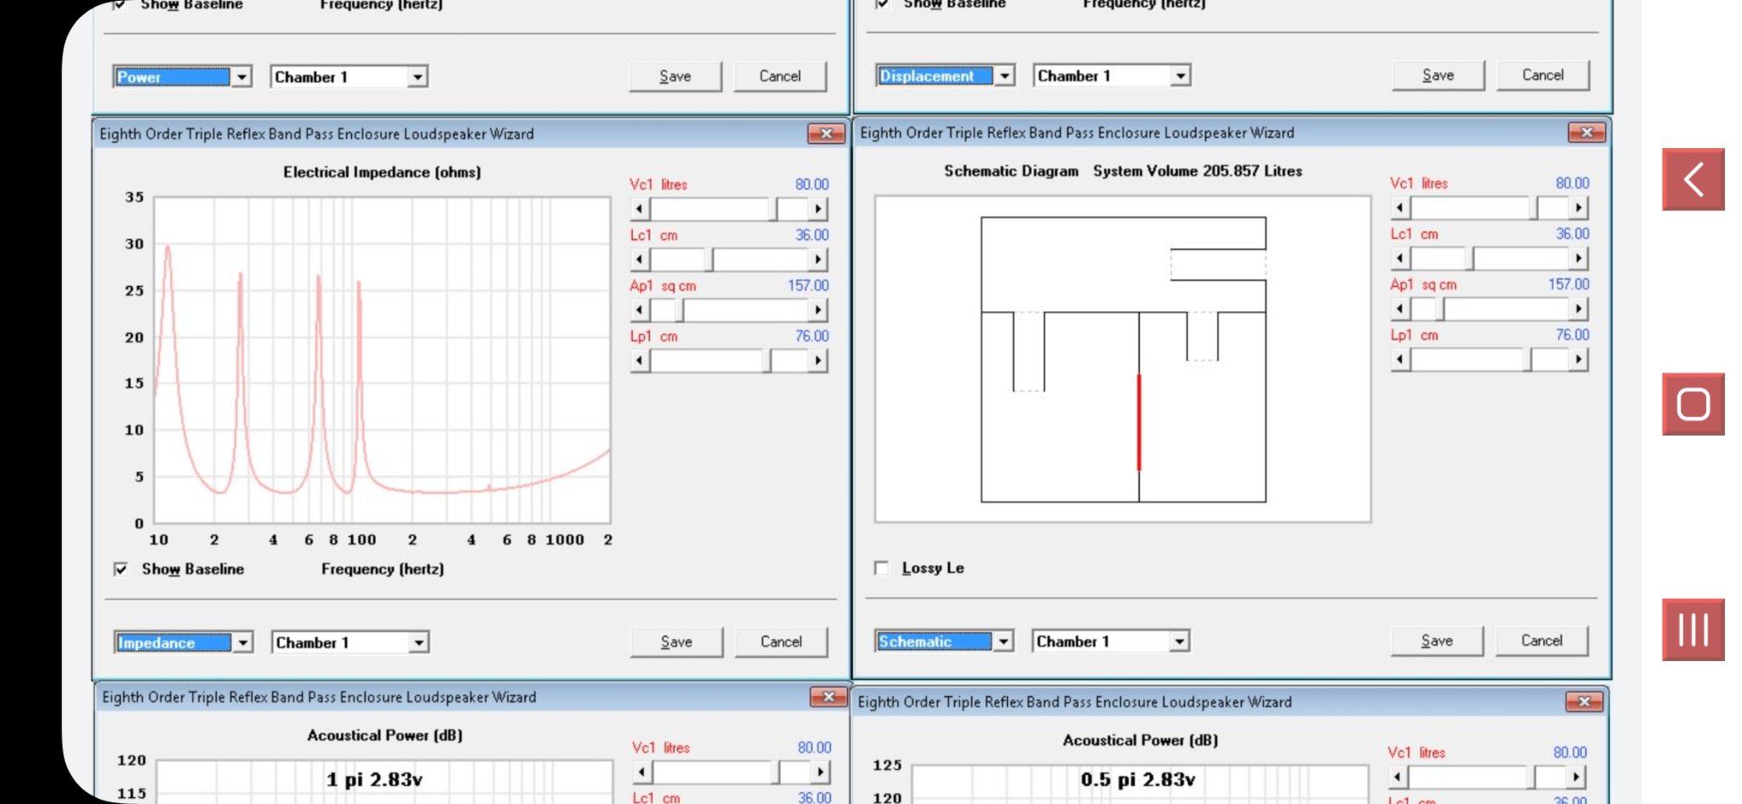This screenshot has width=1742, height=804.
Task: Increase Vc1 in 0.5 pi Acoustical Power window
Action: (1576, 777)
